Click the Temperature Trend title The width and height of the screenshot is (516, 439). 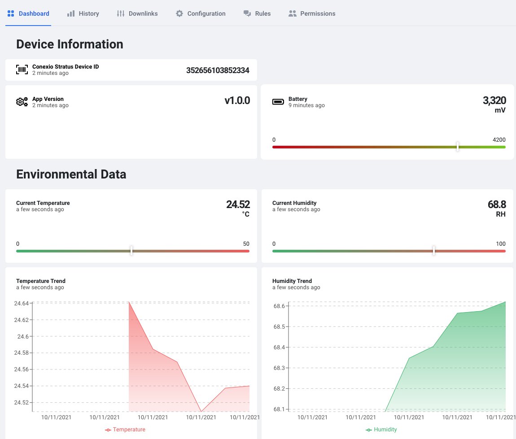click(41, 281)
